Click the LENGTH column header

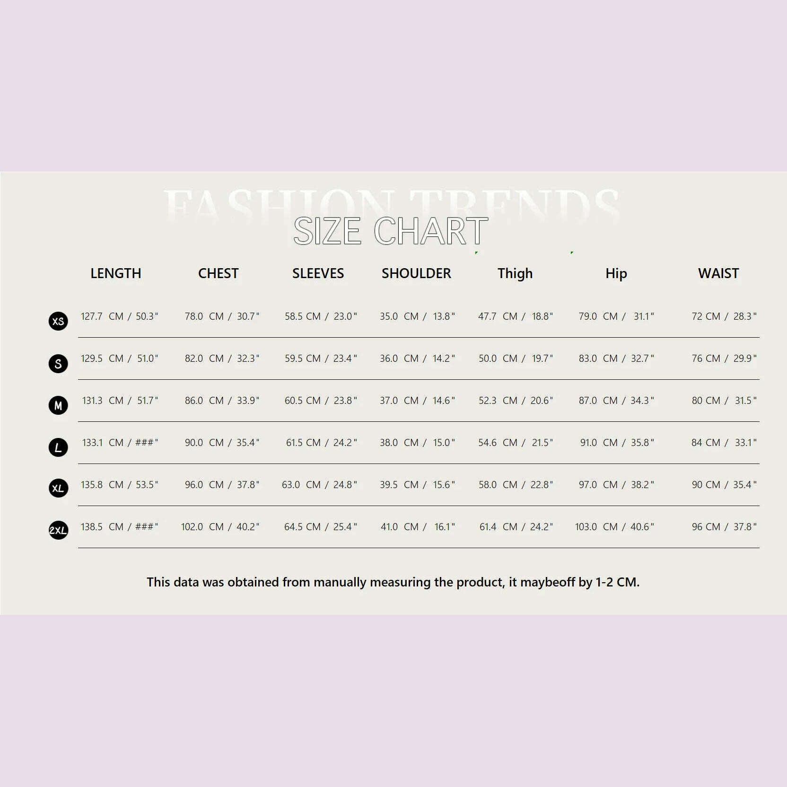116,273
